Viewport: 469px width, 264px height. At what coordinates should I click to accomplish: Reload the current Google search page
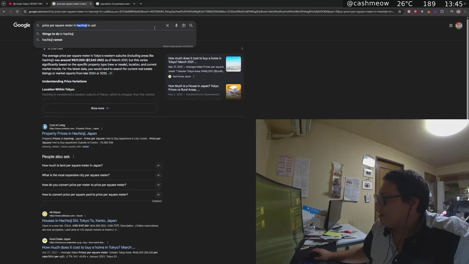point(17,11)
